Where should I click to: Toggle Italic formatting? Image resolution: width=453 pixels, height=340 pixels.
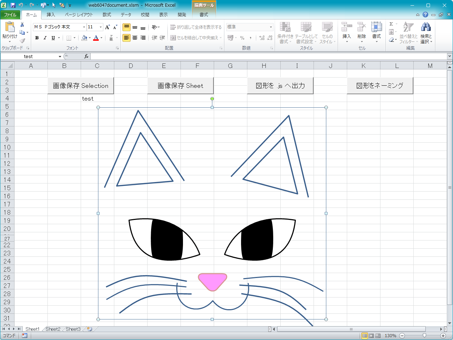(x=45, y=38)
